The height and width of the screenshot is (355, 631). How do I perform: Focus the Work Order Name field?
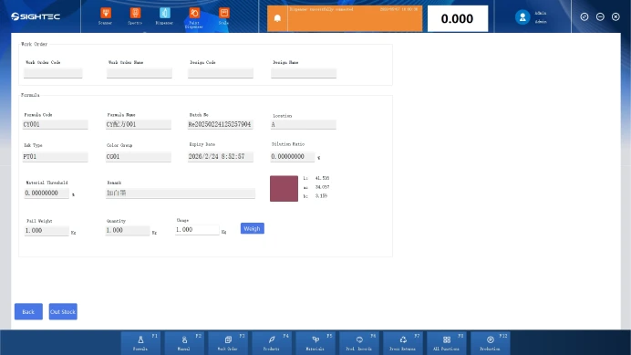[140, 73]
